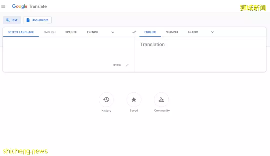Choose English as source language
270x156 pixels.
point(49,32)
